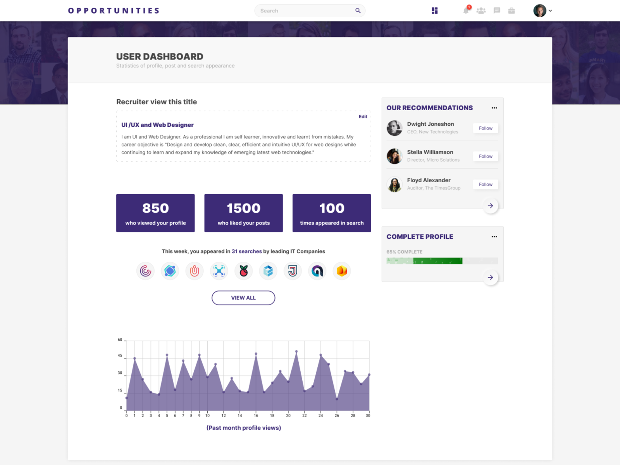Follow Dwight Joneshon
Viewport: 620px width, 465px height.
coord(486,128)
